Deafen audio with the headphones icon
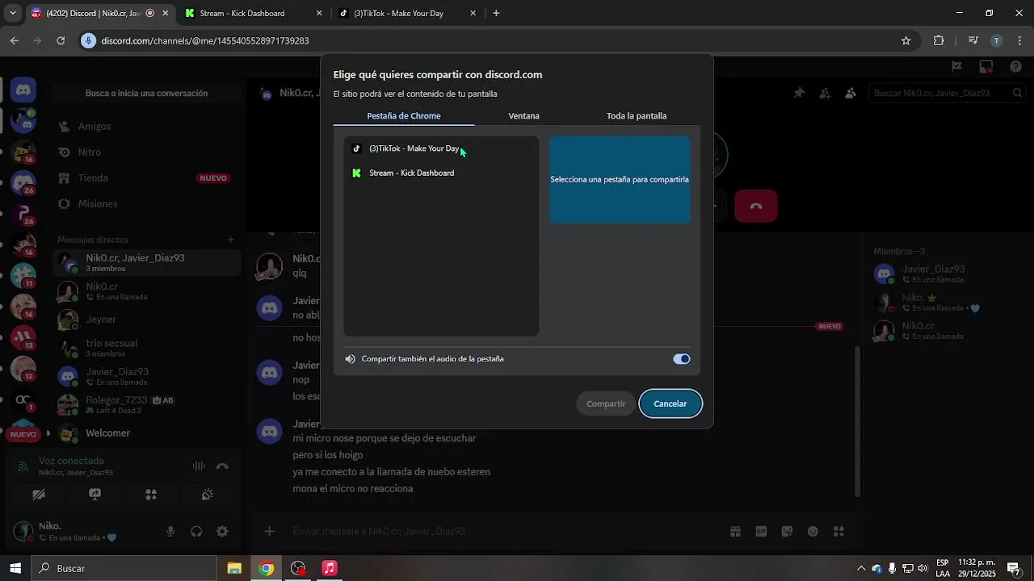The width and height of the screenshot is (1034, 581). pyautogui.click(x=196, y=532)
